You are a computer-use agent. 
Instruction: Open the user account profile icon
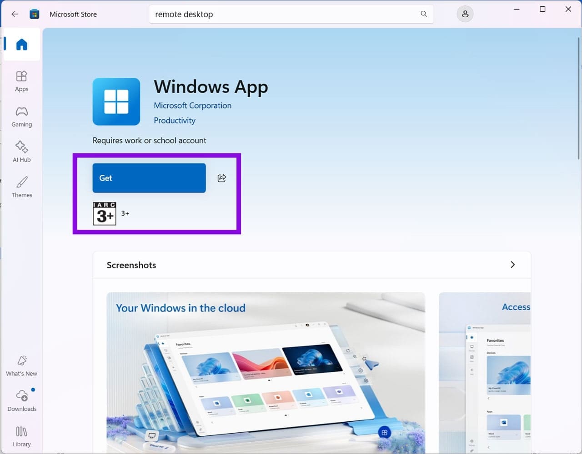[x=465, y=14]
